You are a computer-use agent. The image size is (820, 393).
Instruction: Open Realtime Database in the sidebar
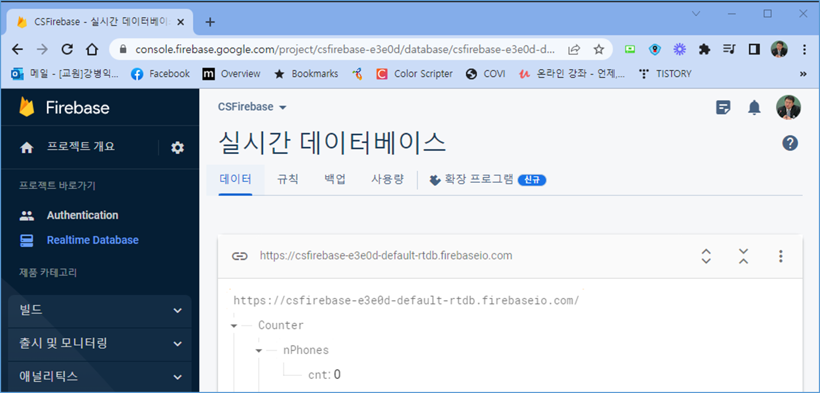tap(93, 240)
